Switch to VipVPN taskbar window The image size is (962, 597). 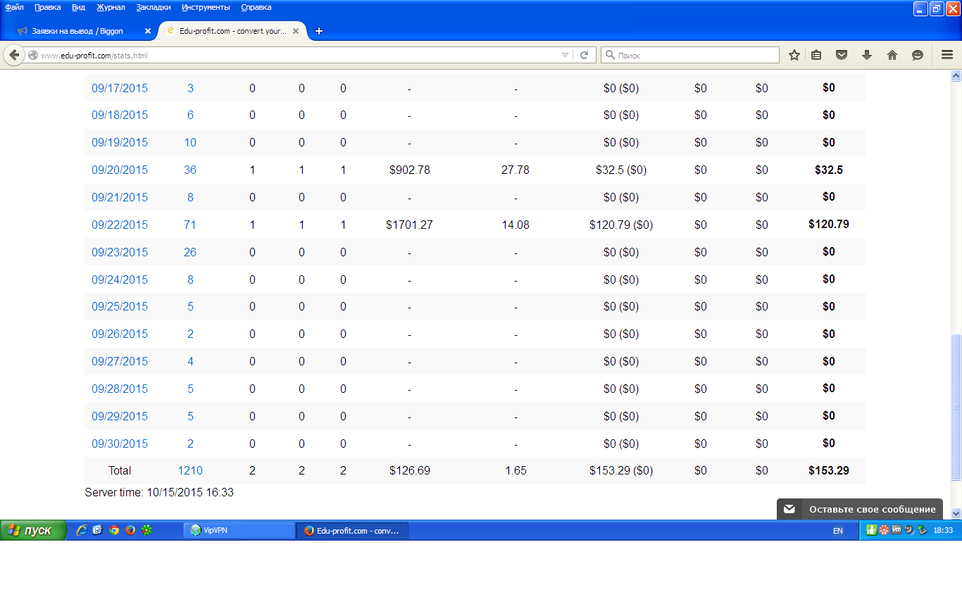tap(239, 531)
